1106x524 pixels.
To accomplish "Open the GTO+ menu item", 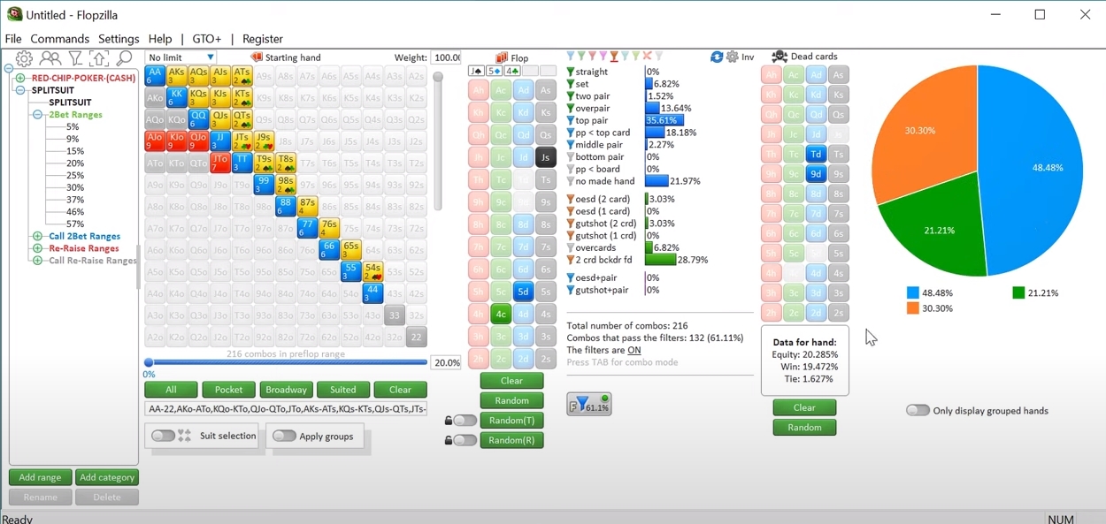I will 207,39.
